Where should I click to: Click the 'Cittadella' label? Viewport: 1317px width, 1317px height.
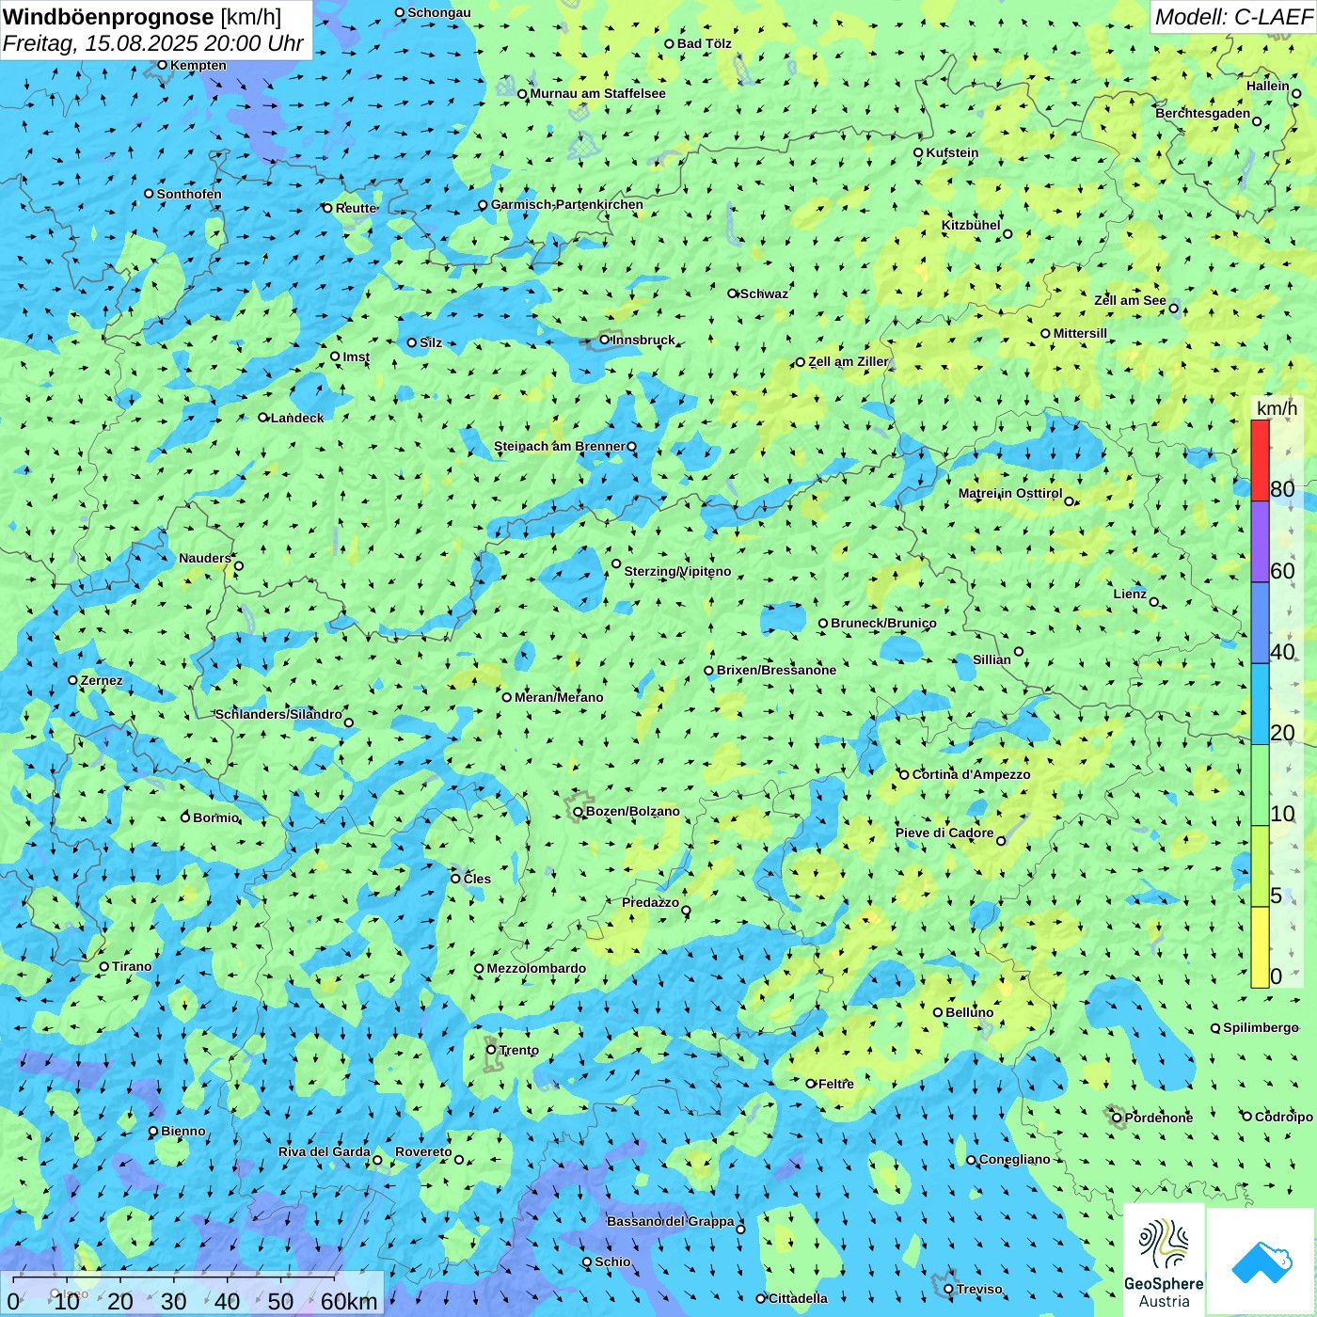(798, 1298)
